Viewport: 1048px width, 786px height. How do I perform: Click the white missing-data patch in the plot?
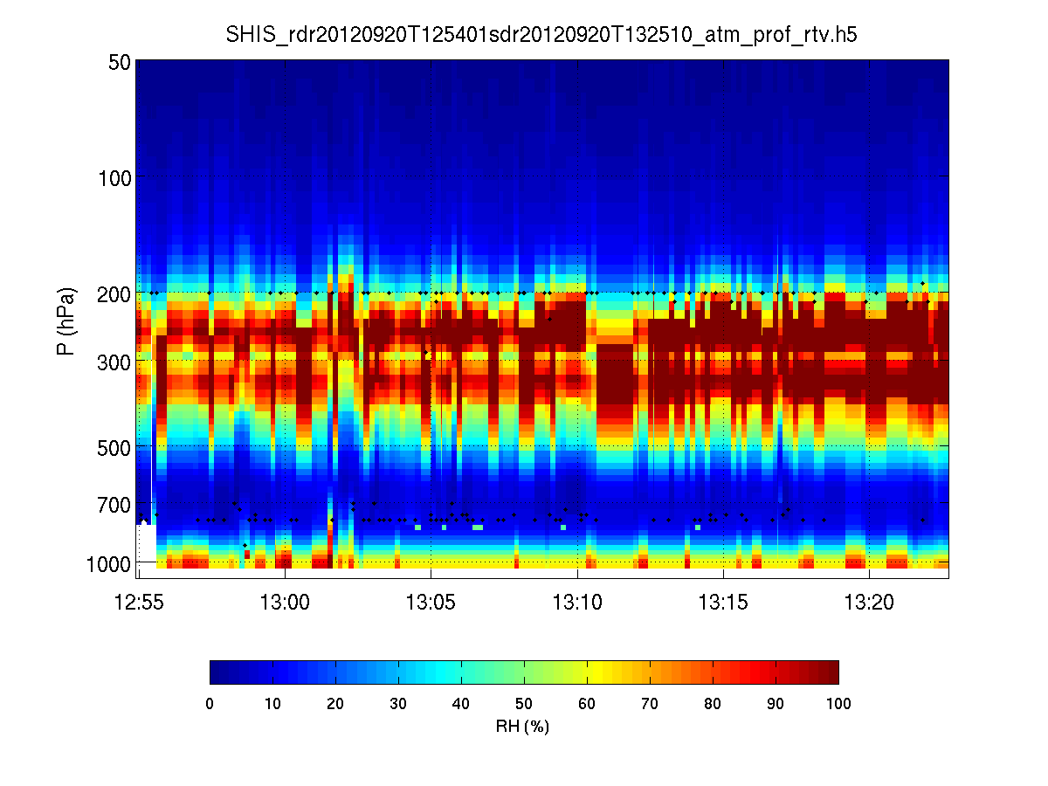pos(147,546)
